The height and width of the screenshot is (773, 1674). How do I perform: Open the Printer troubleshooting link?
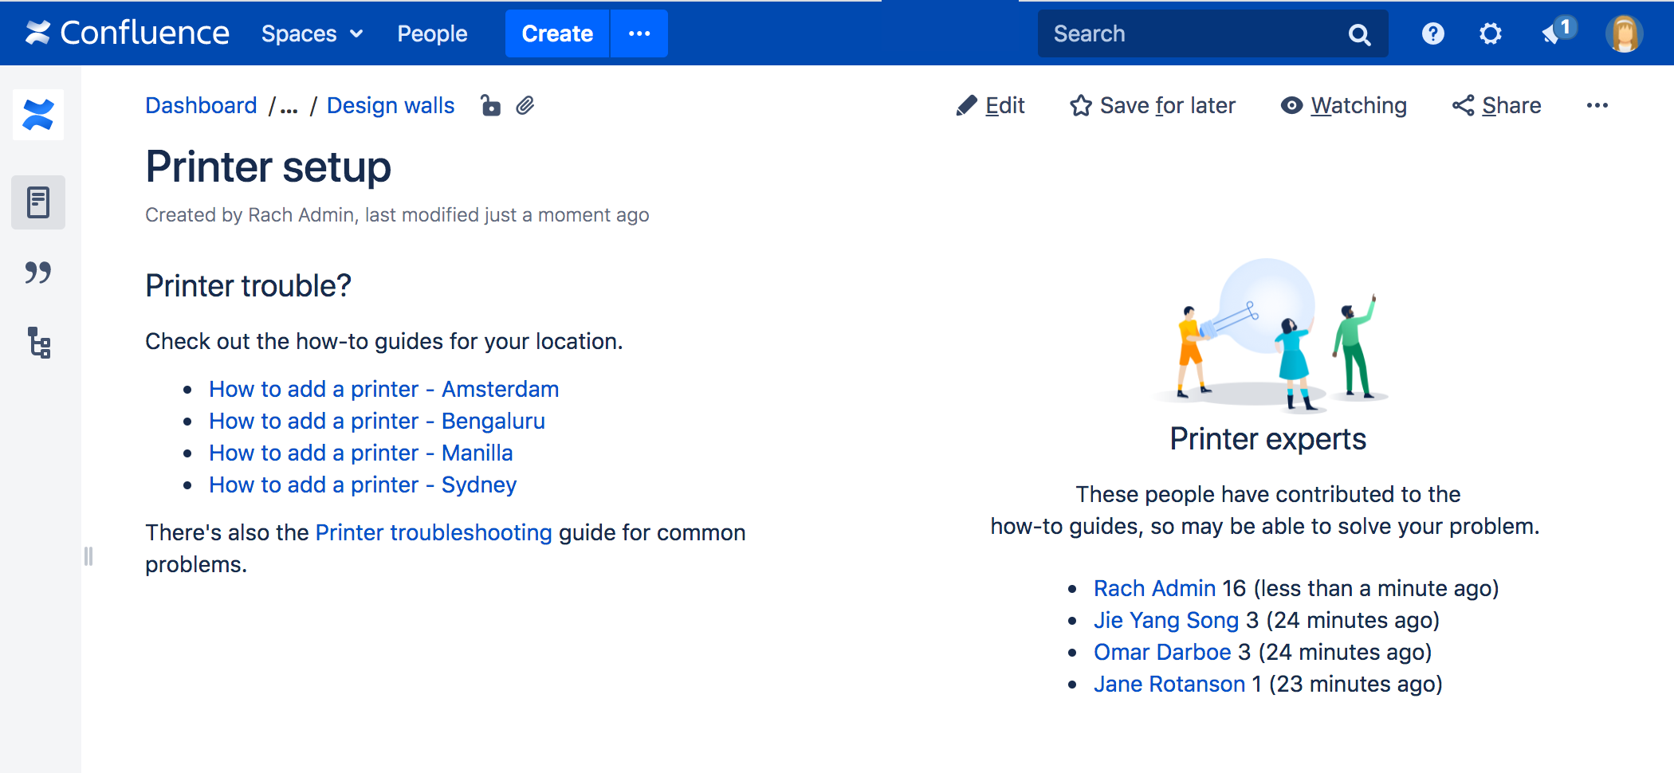click(x=434, y=532)
